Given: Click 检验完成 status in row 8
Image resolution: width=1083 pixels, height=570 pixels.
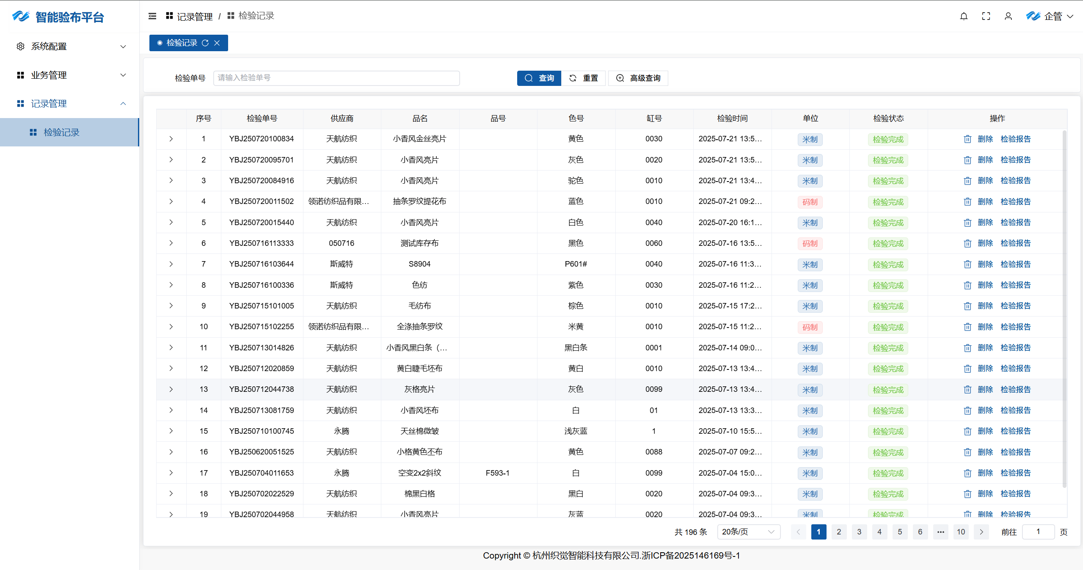Looking at the screenshot, I should (x=888, y=286).
